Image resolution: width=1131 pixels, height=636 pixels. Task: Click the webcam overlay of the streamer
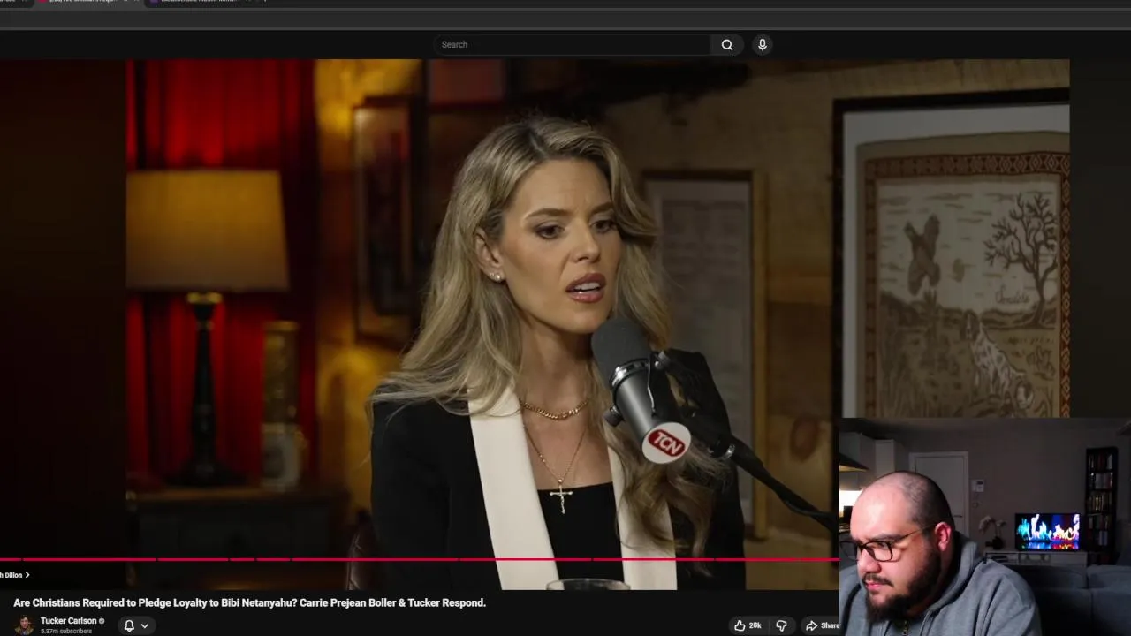click(984, 526)
